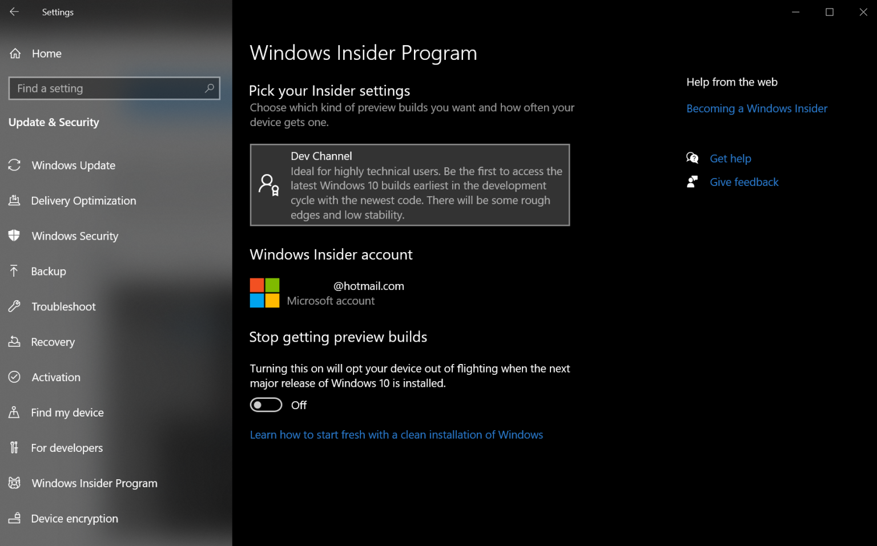Click the Microsoft account colored logo
The height and width of the screenshot is (546, 877).
tap(264, 293)
